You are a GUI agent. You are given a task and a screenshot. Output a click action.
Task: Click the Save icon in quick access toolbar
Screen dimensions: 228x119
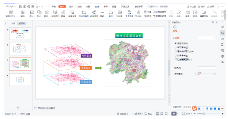click(20, 7)
